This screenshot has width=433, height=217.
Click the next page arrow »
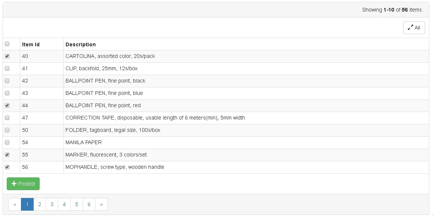(x=101, y=204)
